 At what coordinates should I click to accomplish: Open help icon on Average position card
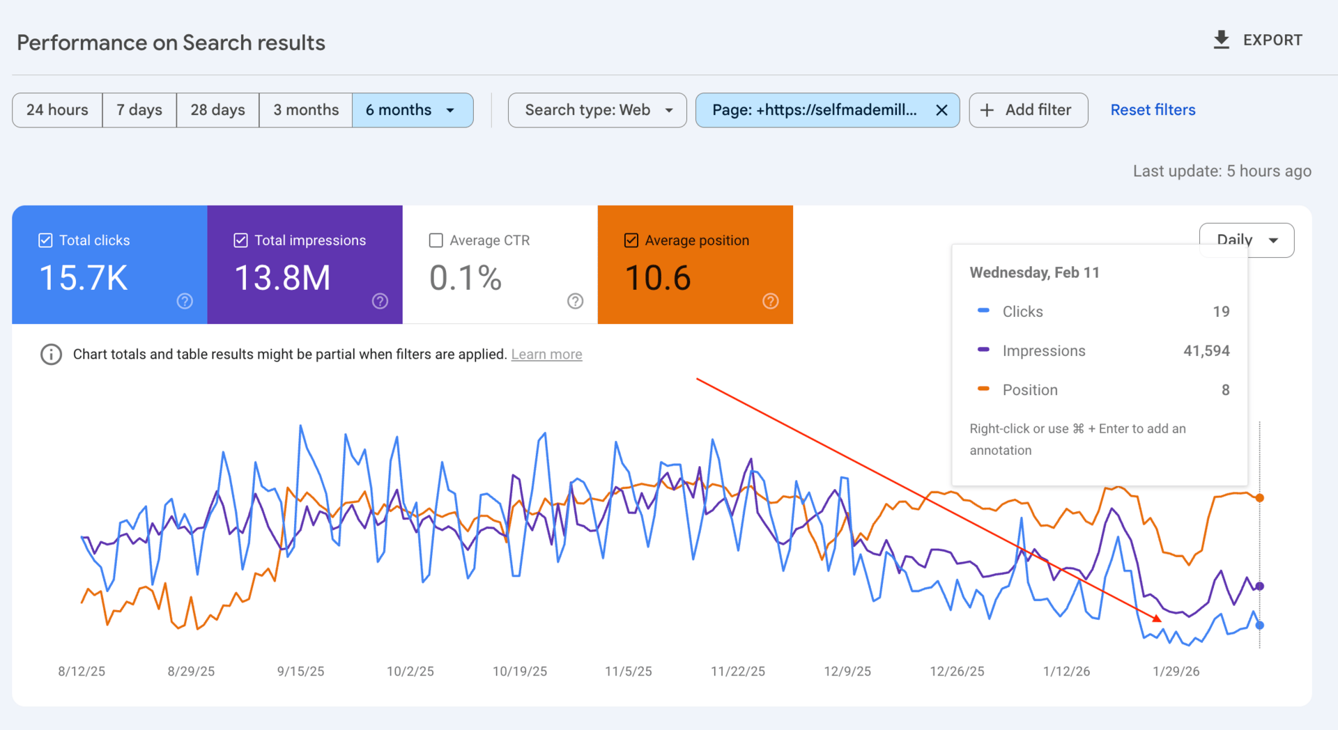[770, 301]
